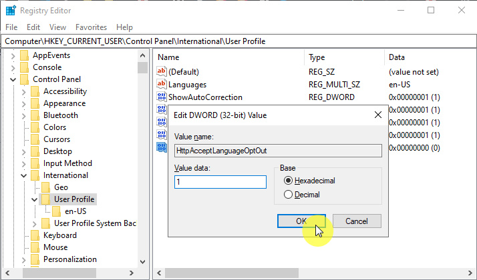Click the (Default) value string icon
The width and height of the screenshot is (477, 280).
[161, 71]
